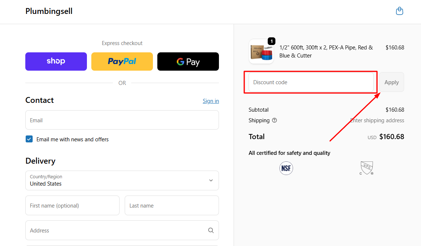The image size is (421, 246).
Task: Click the product price $160.68 beside the item
Action: 395,48
